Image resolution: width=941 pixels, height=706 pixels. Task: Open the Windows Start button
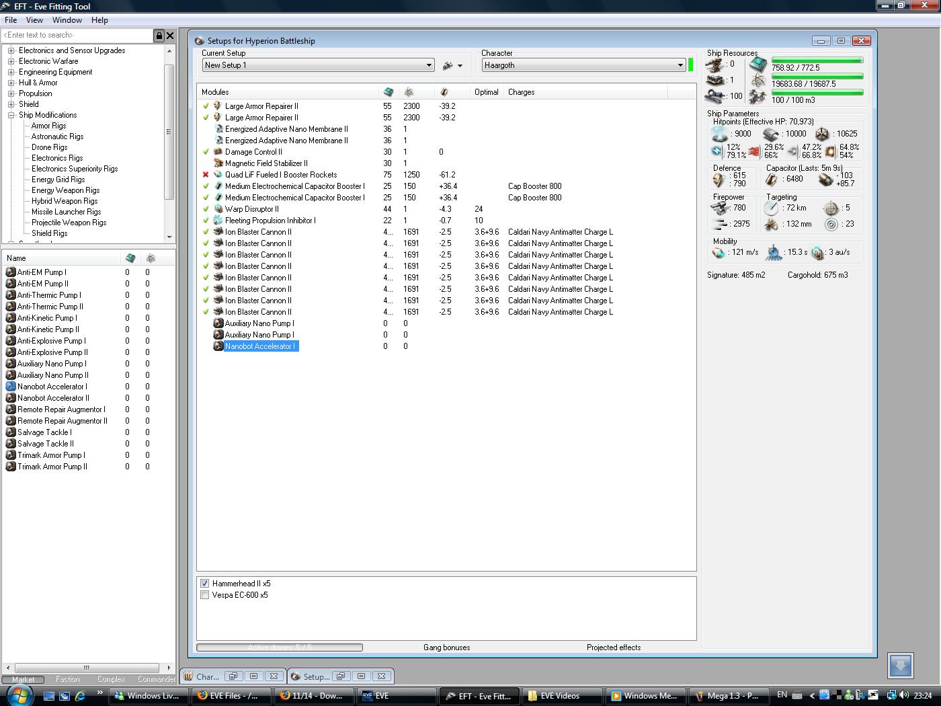pos(19,695)
